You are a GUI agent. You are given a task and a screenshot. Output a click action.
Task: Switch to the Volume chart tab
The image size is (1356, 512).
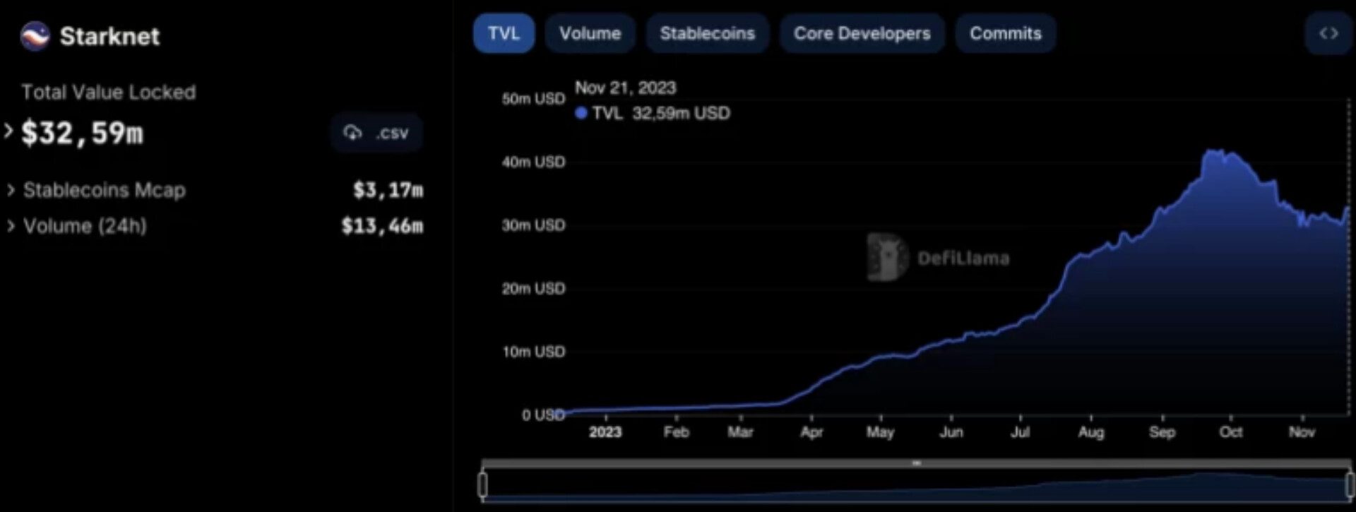point(590,33)
